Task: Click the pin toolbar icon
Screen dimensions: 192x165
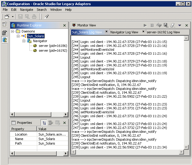Action: point(46,17)
